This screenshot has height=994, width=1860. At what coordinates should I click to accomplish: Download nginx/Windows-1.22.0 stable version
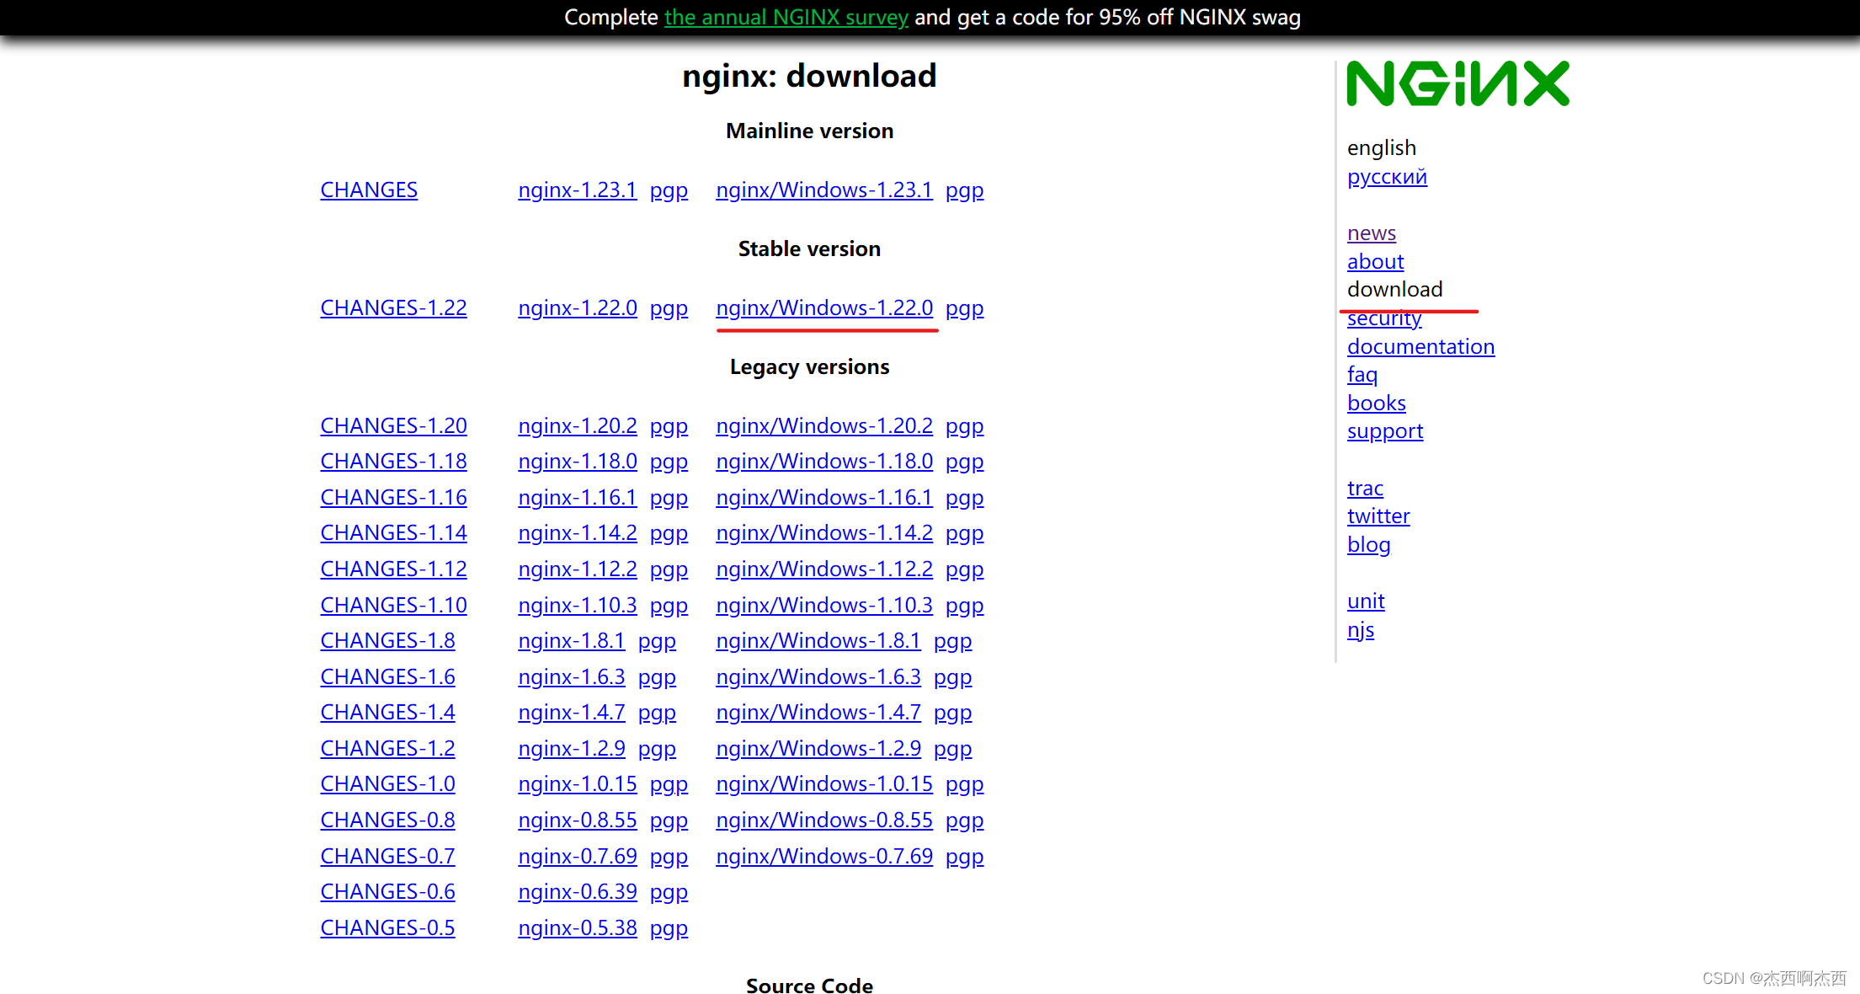coord(823,308)
